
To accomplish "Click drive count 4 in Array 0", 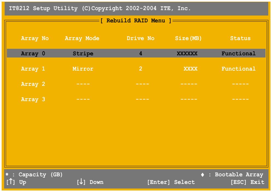I will click(x=141, y=53).
